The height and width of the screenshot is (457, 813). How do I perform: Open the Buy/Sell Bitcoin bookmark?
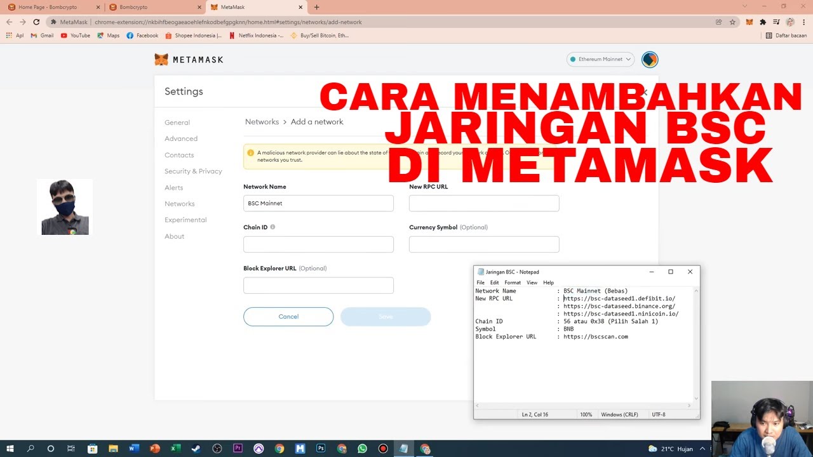[319, 36]
